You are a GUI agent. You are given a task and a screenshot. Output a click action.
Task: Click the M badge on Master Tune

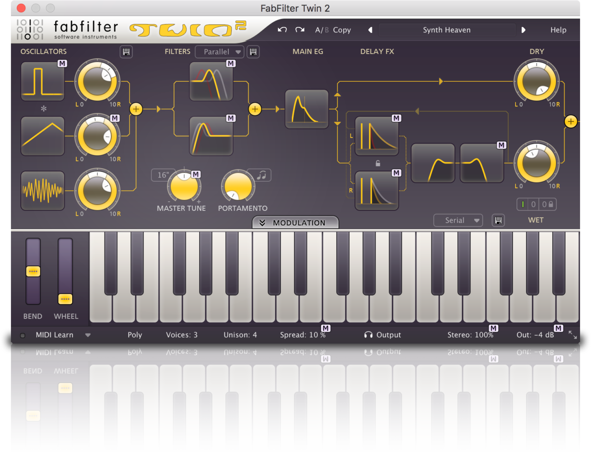click(195, 174)
